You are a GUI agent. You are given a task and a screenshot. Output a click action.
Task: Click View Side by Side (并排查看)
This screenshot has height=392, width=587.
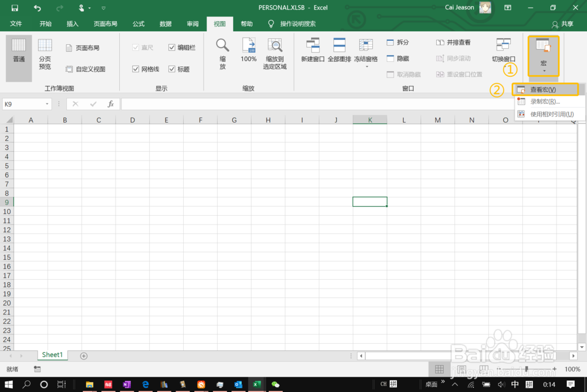click(453, 42)
